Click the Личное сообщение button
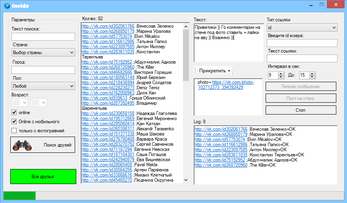This screenshot has height=203, width=347. (x=301, y=86)
